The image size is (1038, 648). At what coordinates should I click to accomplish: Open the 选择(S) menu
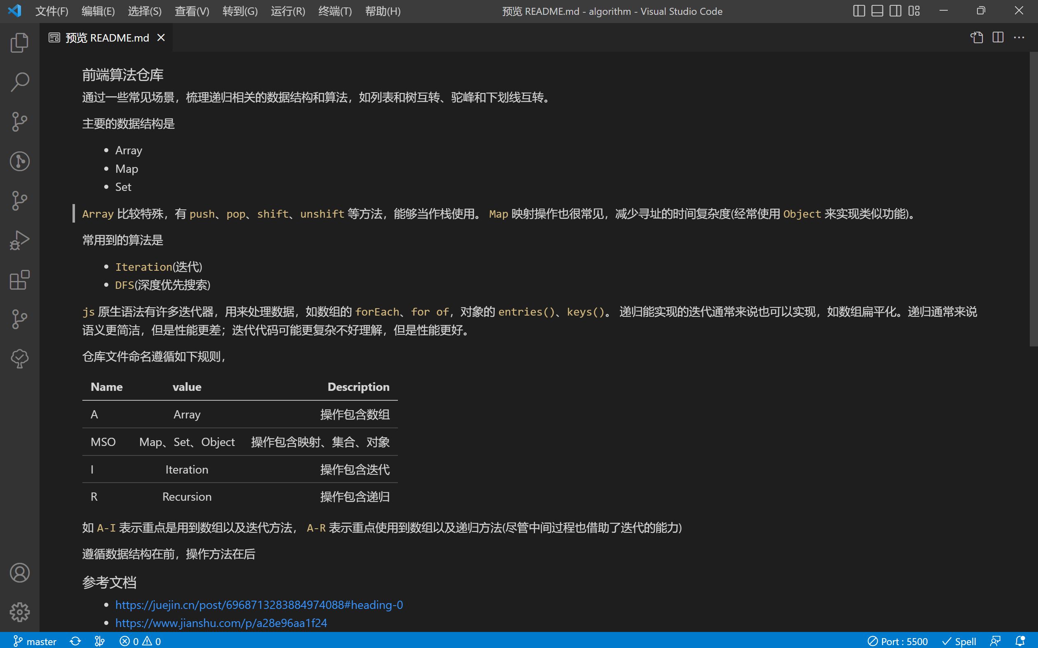point(145,11)
